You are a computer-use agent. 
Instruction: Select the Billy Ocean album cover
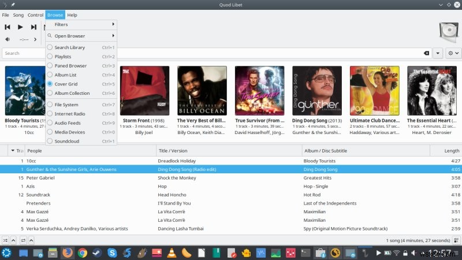[x=202, y=91]
